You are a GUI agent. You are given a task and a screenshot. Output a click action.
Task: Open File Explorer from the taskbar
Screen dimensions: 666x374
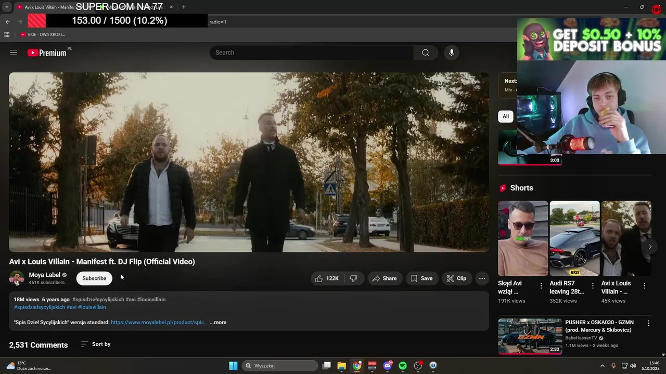coord(342,366)
